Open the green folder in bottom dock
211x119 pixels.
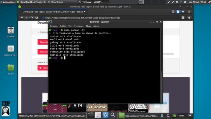click(x=121, y=115)
